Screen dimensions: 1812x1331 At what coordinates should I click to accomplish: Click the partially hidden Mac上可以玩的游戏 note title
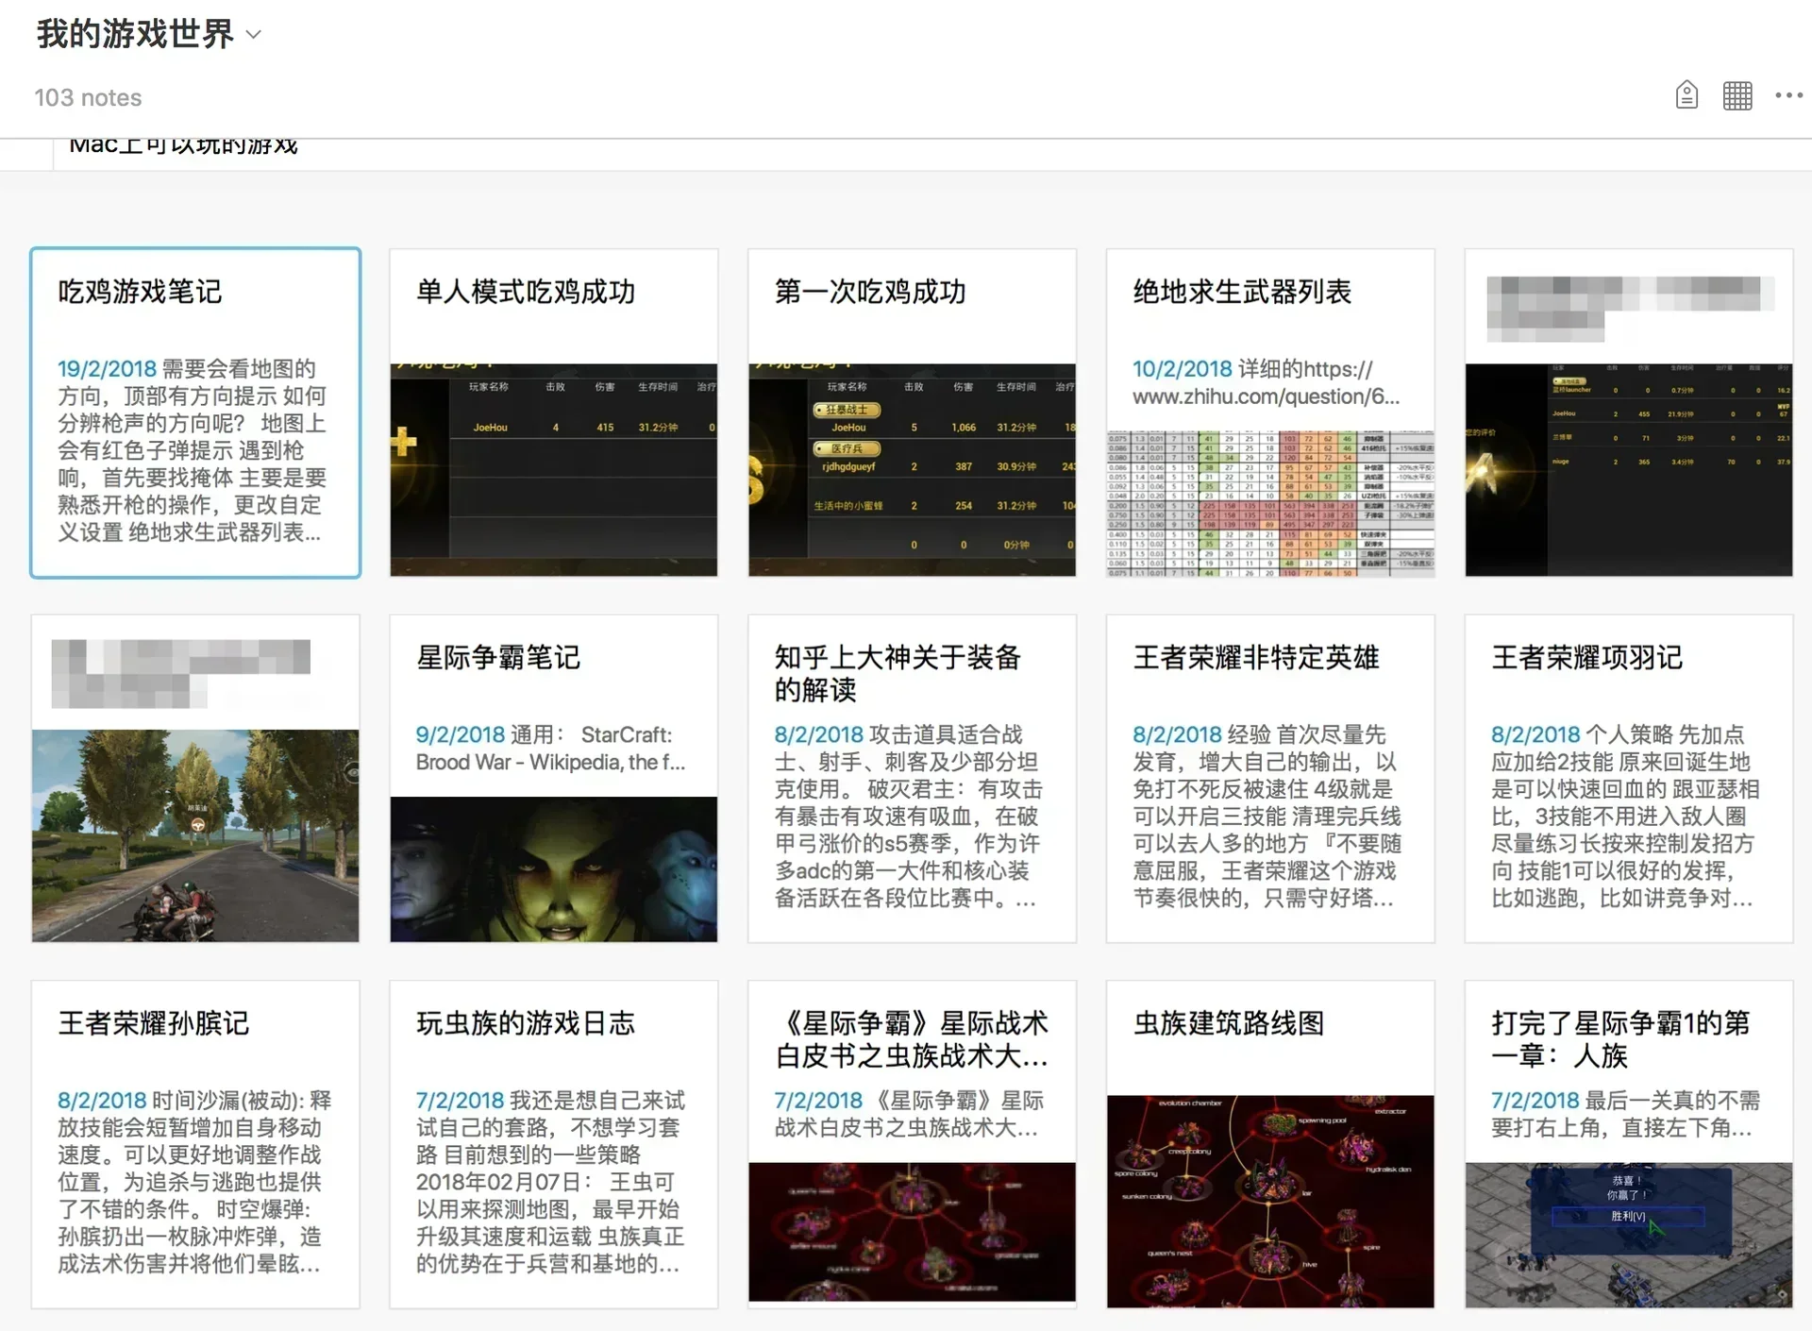(184, 147)
